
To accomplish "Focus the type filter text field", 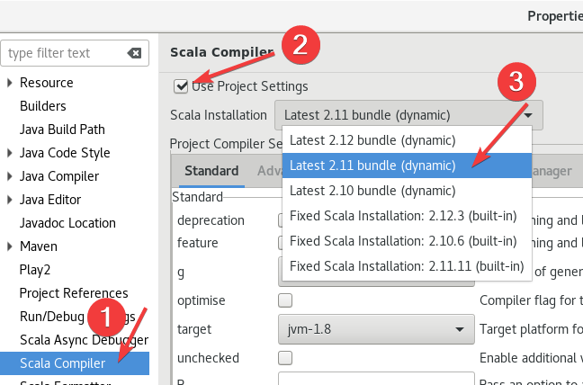I will coord(65,53).
